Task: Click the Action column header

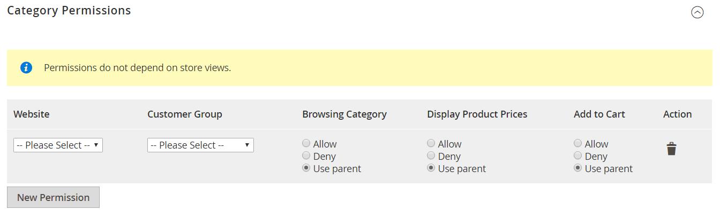Action: pos(677,114)
